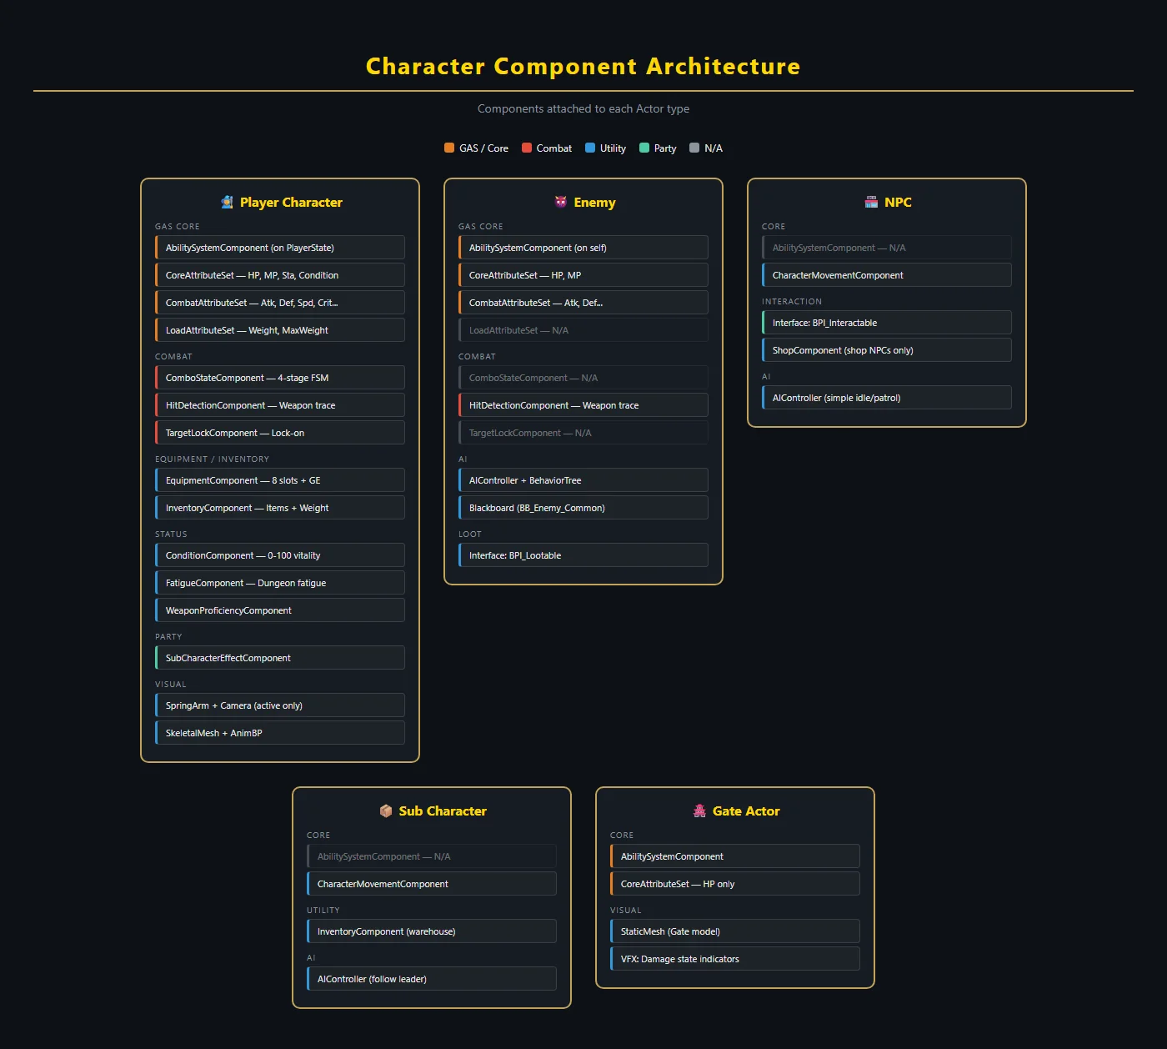
Task: Click the orange GAS / Core legend swatch
Action: [x=449, y=148]
